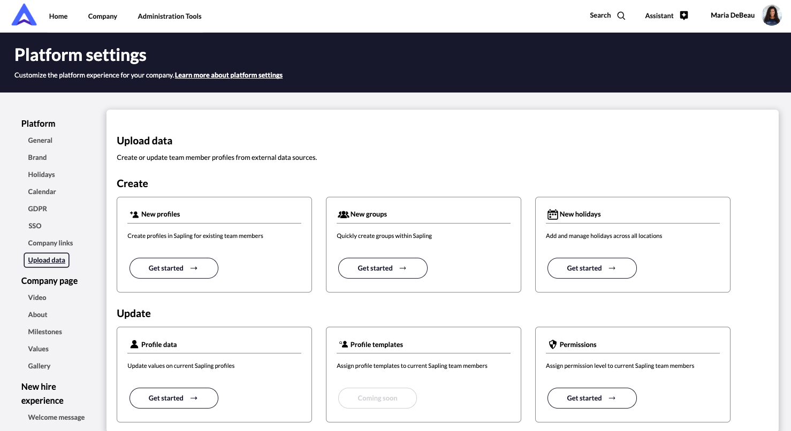The width and height of the screenshot is (791, 431).
Task: Click Get started under New profiles
Action: click(x=173, y=268)
